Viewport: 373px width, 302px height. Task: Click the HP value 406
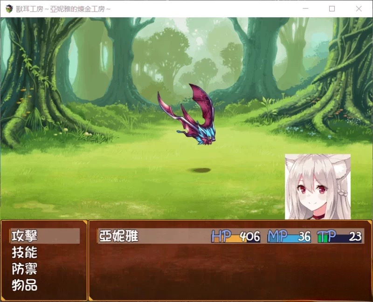click(x=250, y=236)
